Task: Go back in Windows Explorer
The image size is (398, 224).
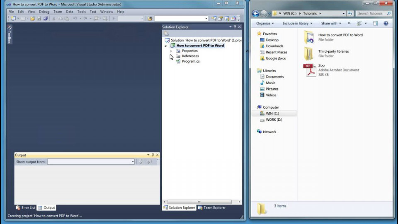Action: pyautogui.click(x=256, y=13)
